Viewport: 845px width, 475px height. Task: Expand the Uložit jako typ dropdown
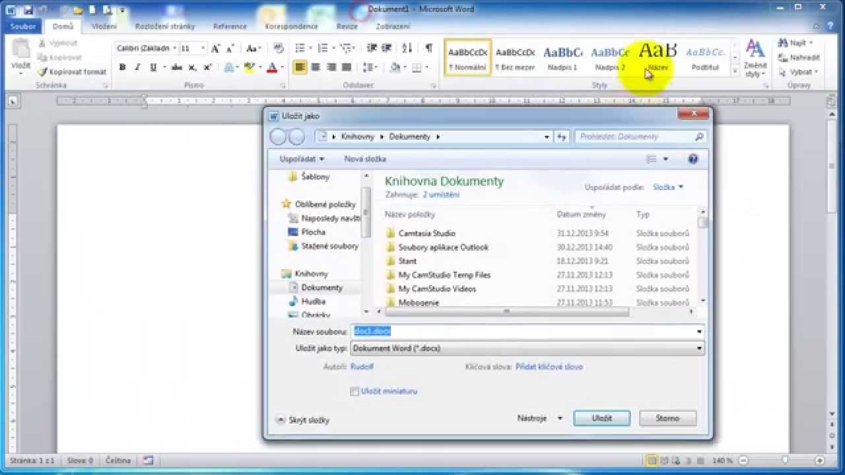[699, 348]
